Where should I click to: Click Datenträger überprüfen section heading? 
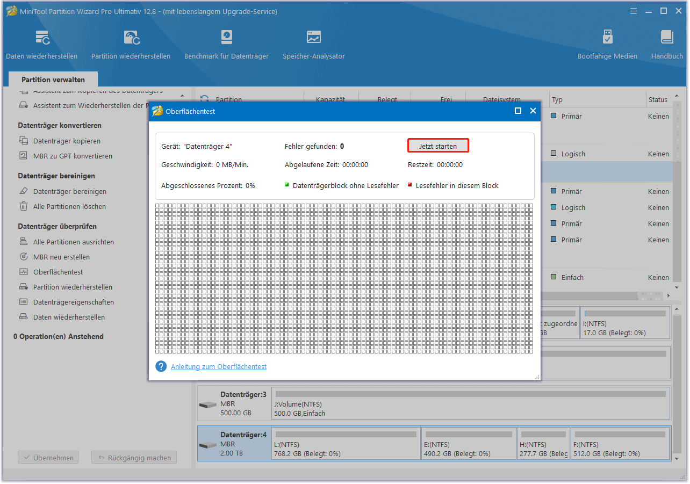[57, 226]
